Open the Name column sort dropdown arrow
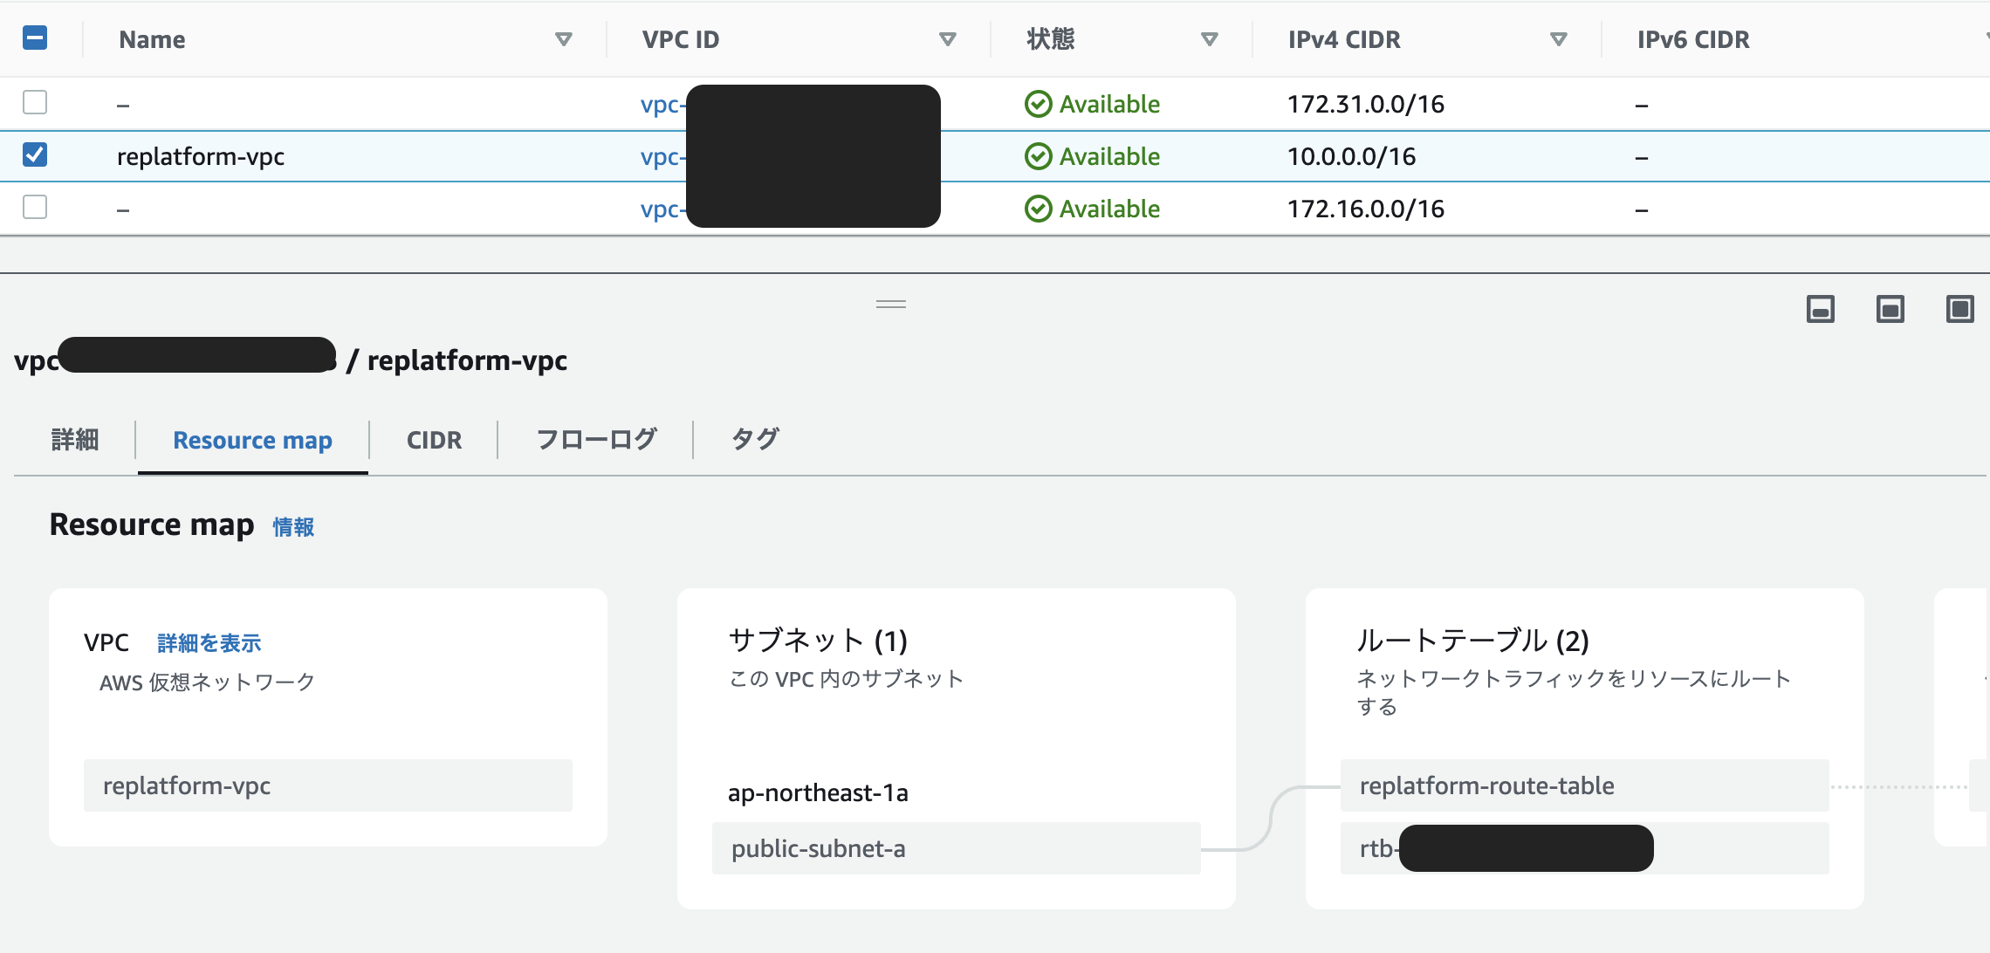Screen dimensions: 1990x953 coord(564,39)
